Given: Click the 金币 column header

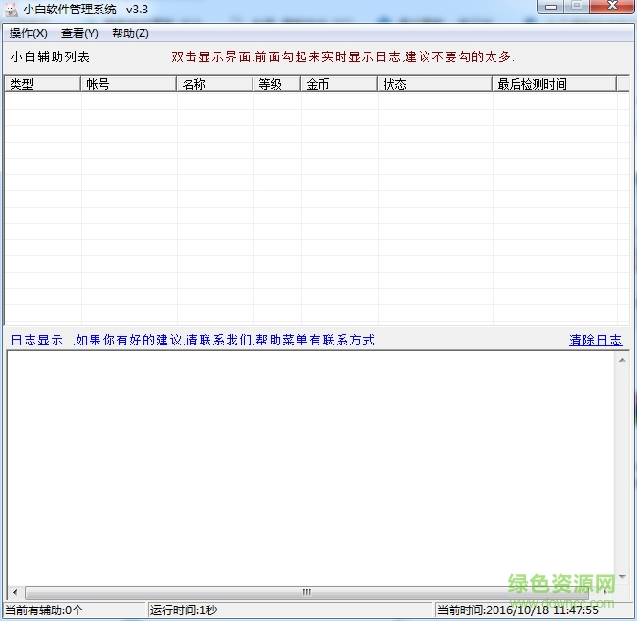Looking at the screenshot, I should coord(339,84).
